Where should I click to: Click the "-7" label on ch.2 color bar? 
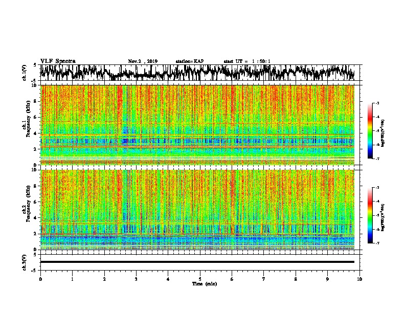click(x=377, y=243)
